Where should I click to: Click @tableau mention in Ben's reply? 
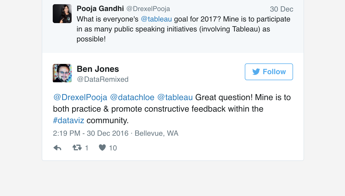(x=175, y=97)
